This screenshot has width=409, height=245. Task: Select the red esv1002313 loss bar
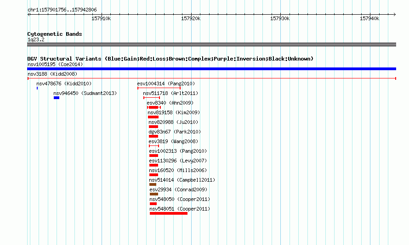[x=153, y=156]
